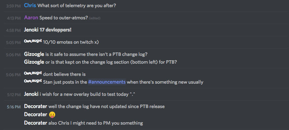Click the 5:12 PM timestamp

click(14, 95)
